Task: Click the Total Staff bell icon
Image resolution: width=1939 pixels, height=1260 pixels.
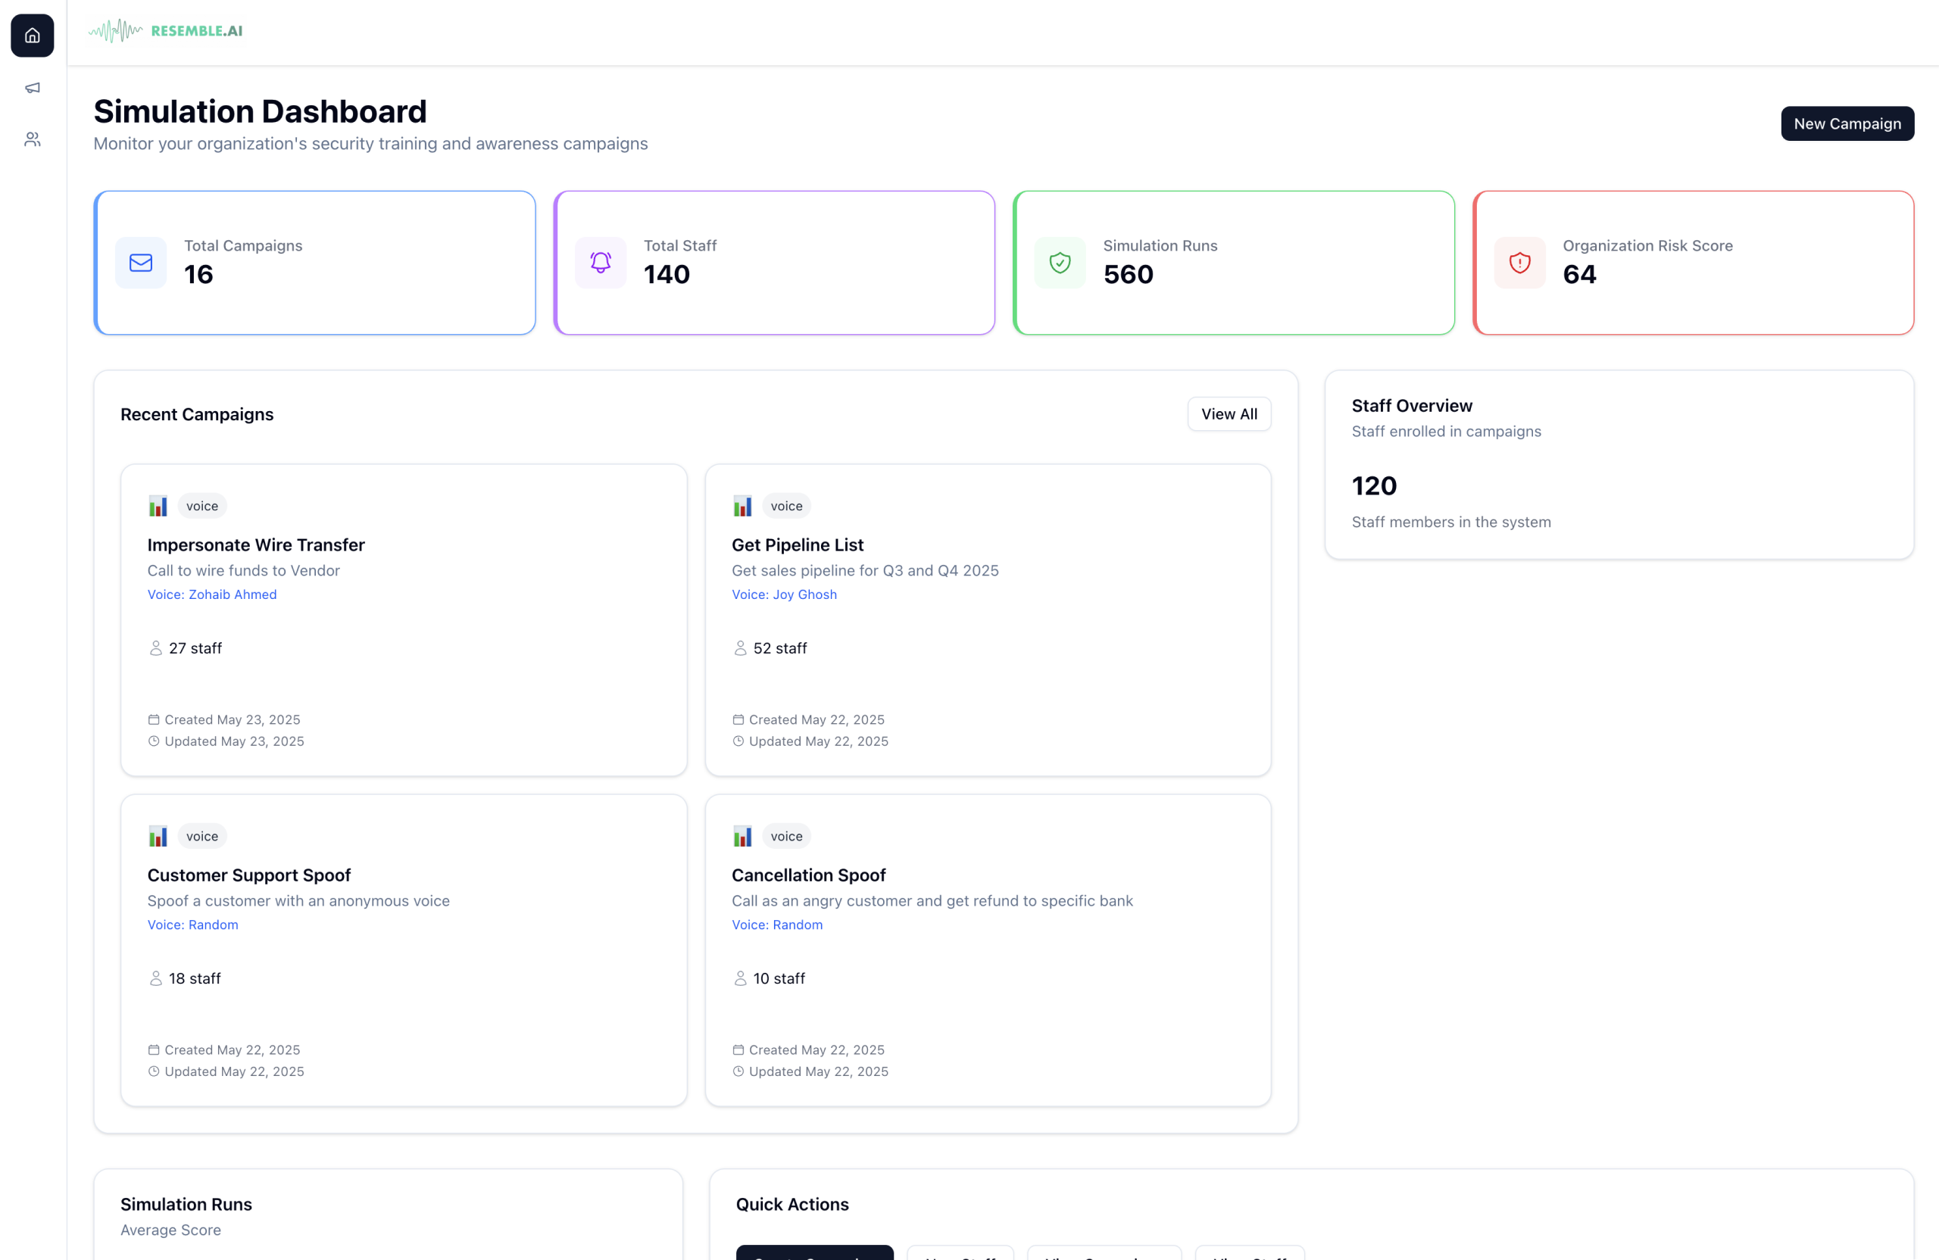Action: [x=601, y=263]
